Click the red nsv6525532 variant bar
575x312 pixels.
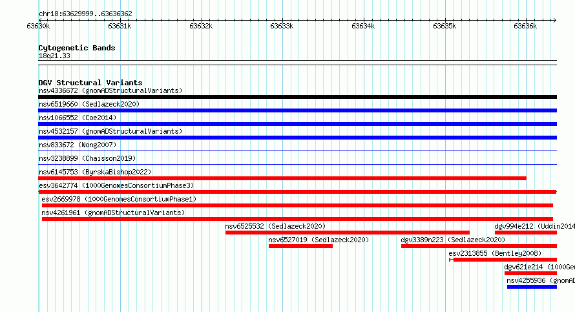point(348,233)
